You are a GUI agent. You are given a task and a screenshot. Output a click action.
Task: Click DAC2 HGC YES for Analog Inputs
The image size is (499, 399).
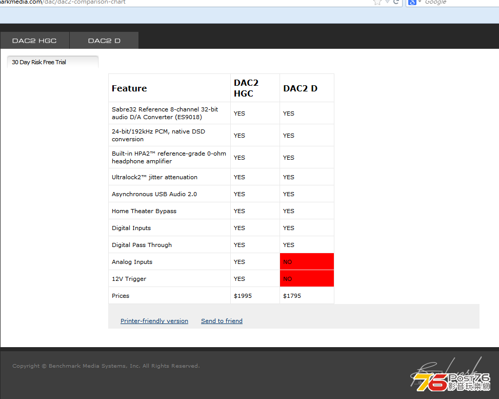(x=239, y=262)
